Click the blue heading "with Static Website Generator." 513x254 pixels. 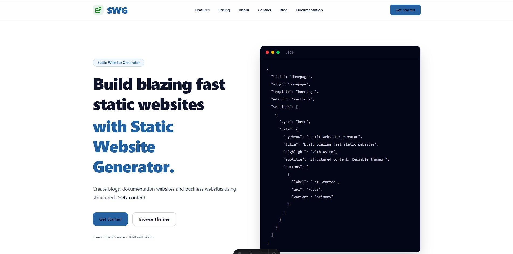[134, 147]
